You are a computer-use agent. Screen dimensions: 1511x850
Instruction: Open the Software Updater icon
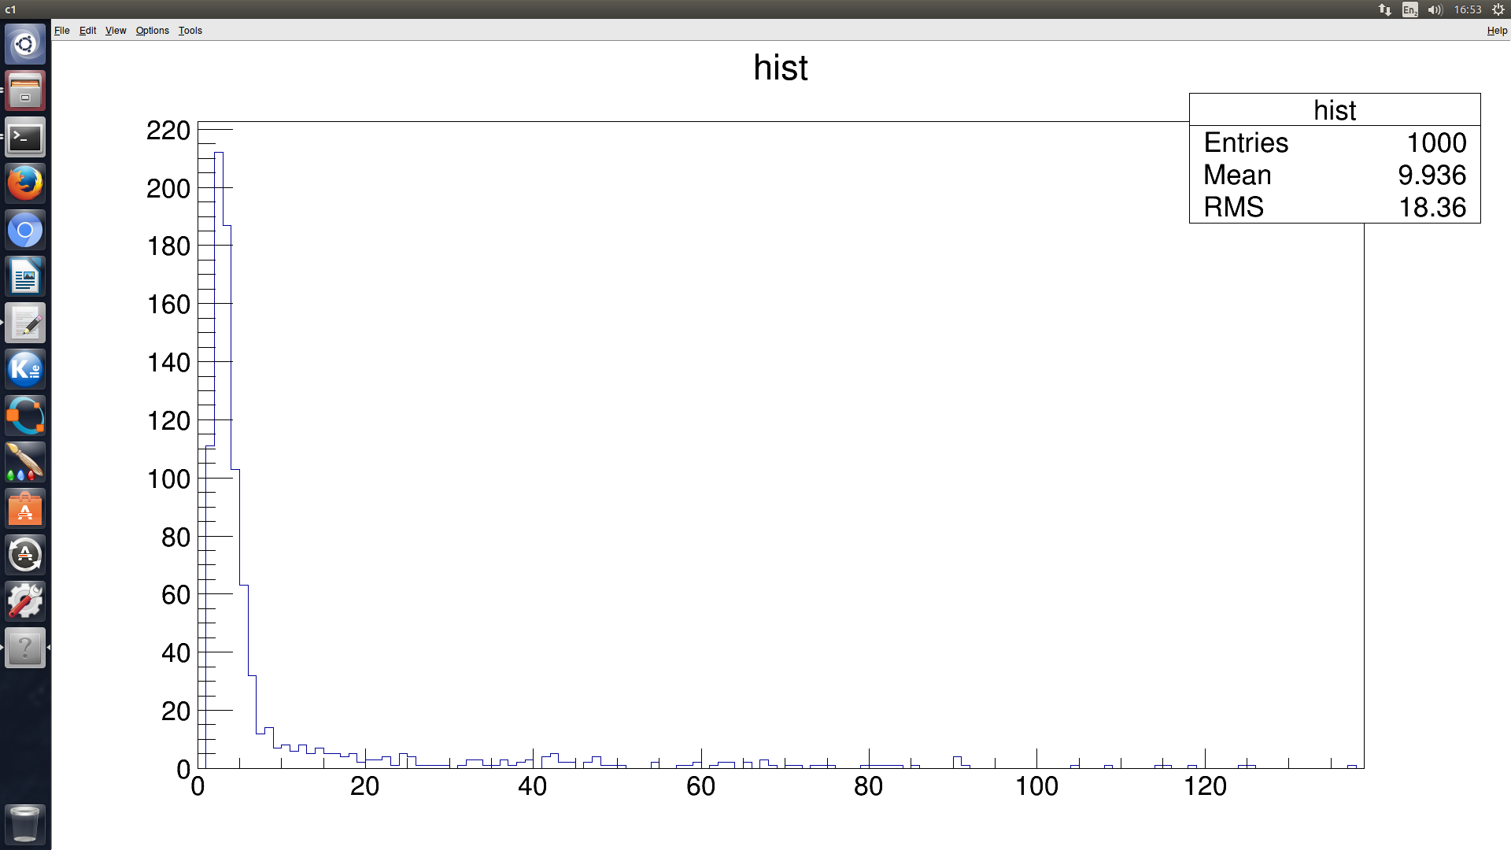(x=25, y=556)
